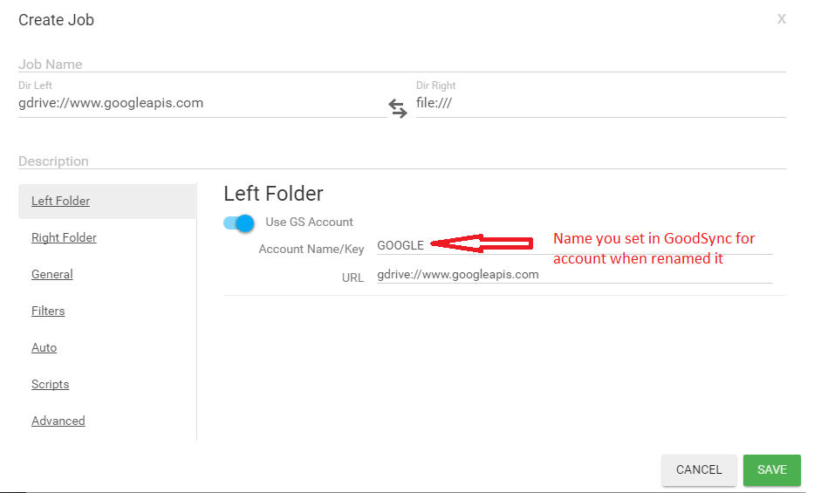Show the Scripts settings
Image resolution: width=828 pixels, height=493 pixels.
50,384
